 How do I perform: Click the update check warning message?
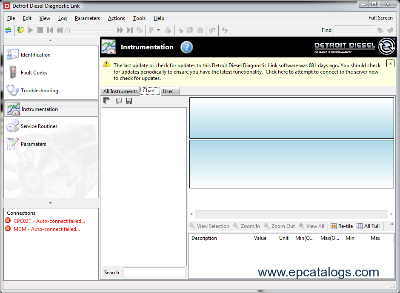coord(247,72)
